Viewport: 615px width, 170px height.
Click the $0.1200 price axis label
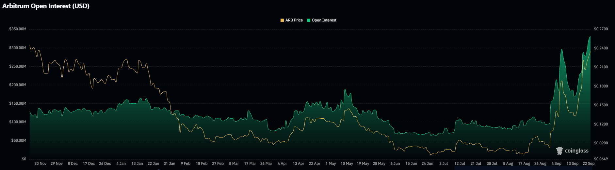601,124
